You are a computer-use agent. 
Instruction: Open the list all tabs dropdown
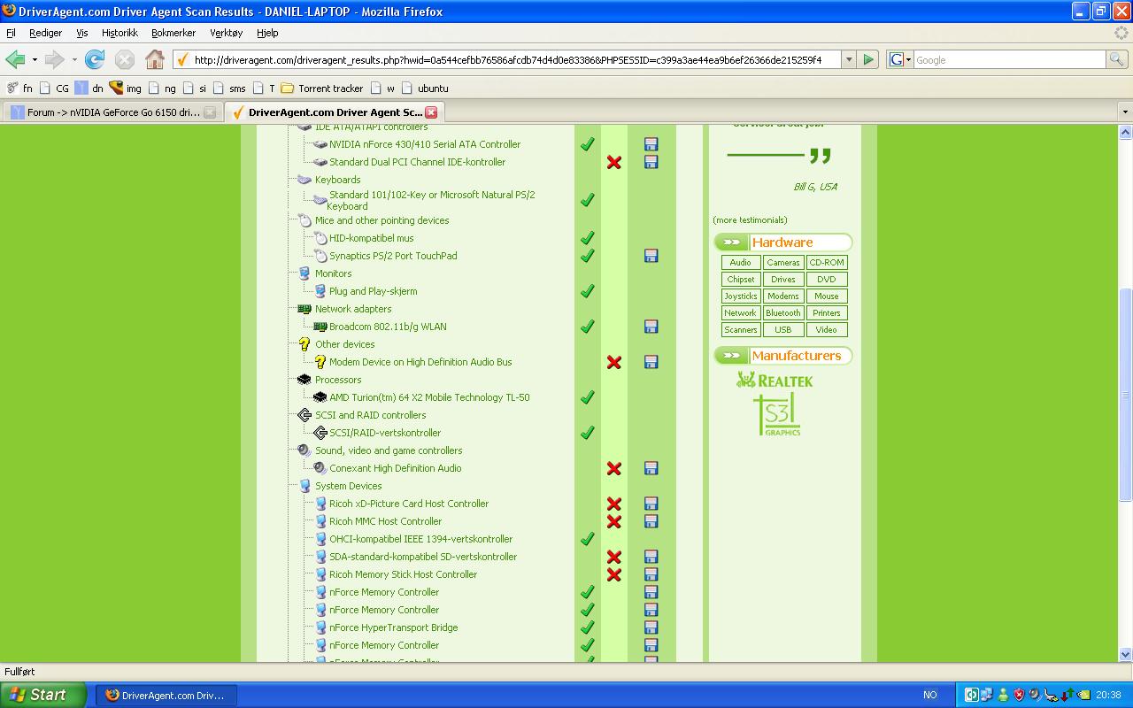[x=1125, y=112]
